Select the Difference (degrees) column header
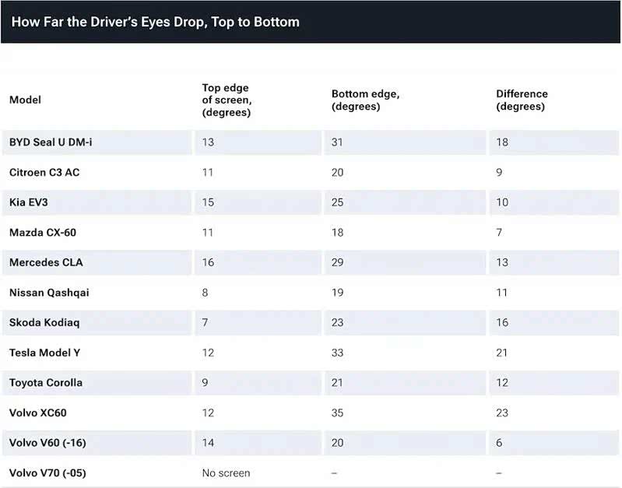Viewport: 622px width, 488px height. [522, 100]
